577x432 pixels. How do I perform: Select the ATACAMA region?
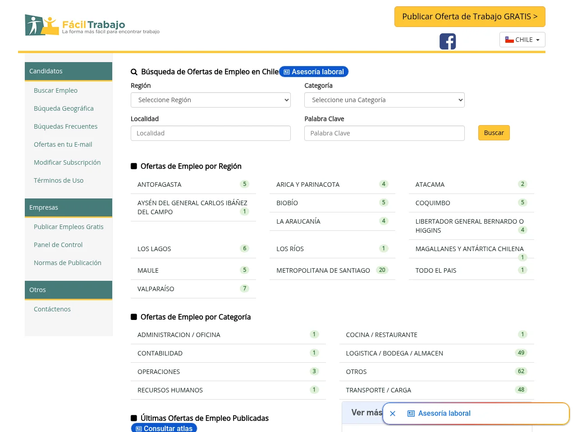472,184
